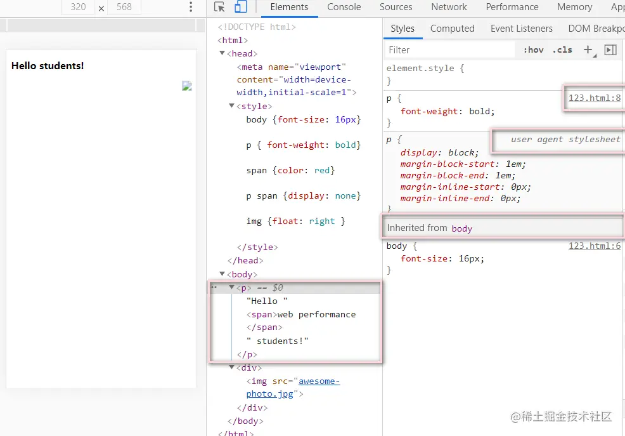Viewport: 625px width, 436px height.
Task: Open the 123.html:8 source link
Action: pos(595,98)
